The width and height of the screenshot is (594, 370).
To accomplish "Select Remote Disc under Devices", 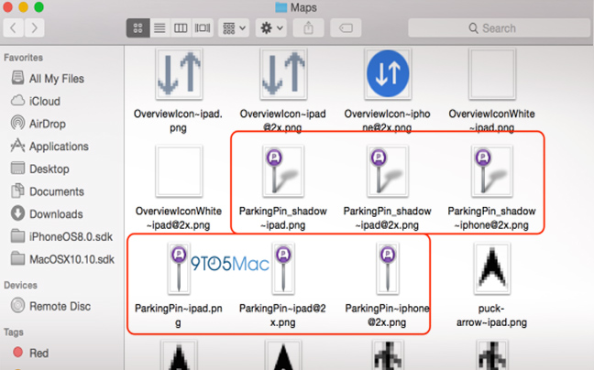I will click(50, 306).
